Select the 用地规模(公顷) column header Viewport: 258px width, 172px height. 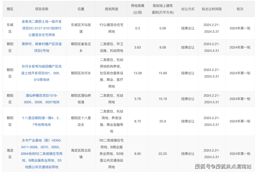[x=138, y=9]
